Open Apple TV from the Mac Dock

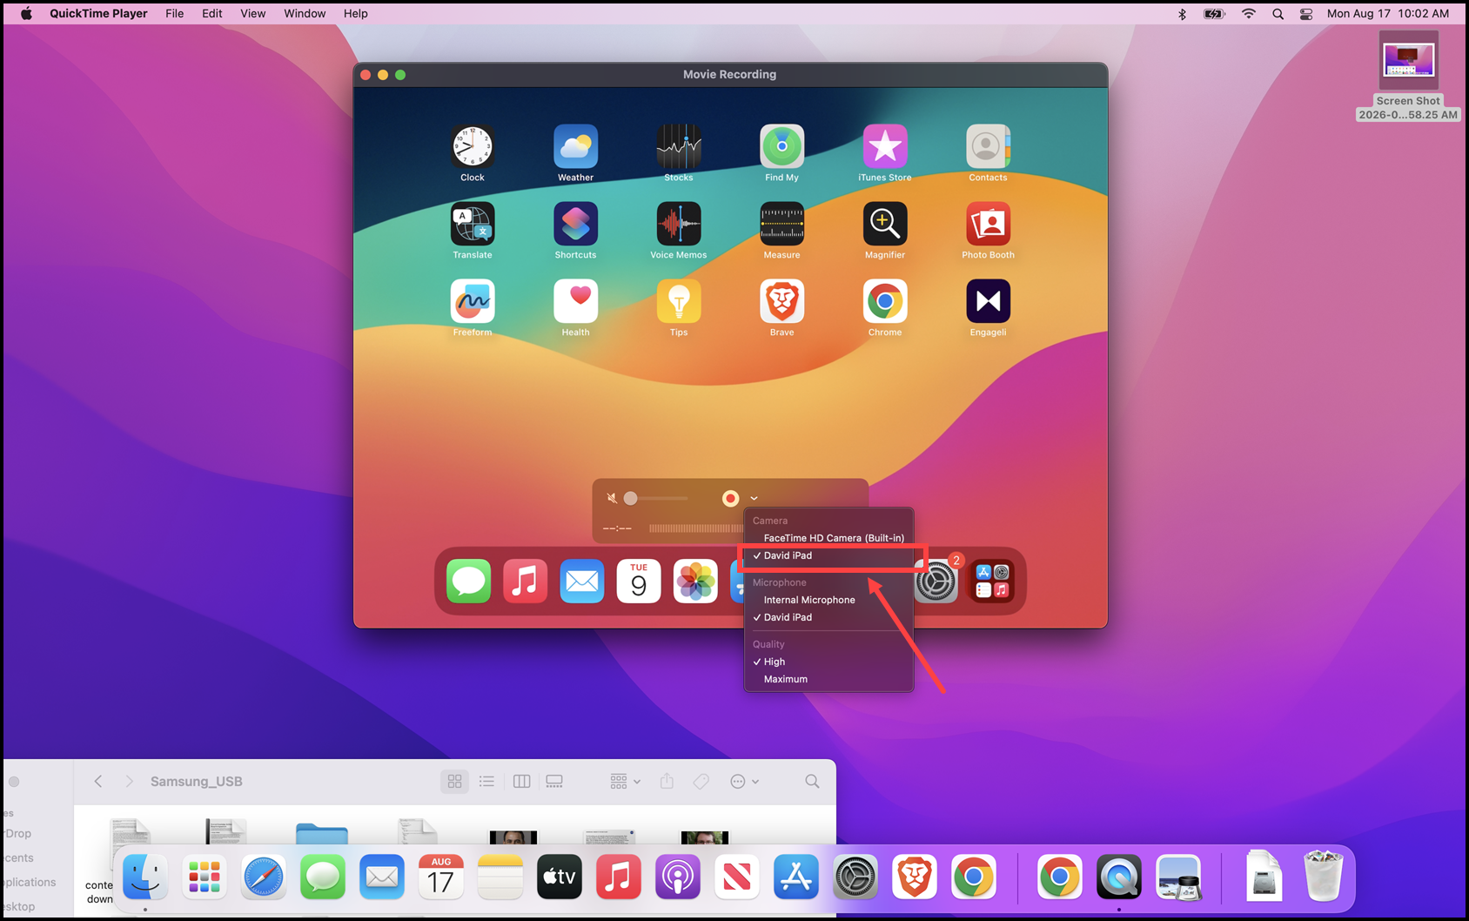pos(560,877)
